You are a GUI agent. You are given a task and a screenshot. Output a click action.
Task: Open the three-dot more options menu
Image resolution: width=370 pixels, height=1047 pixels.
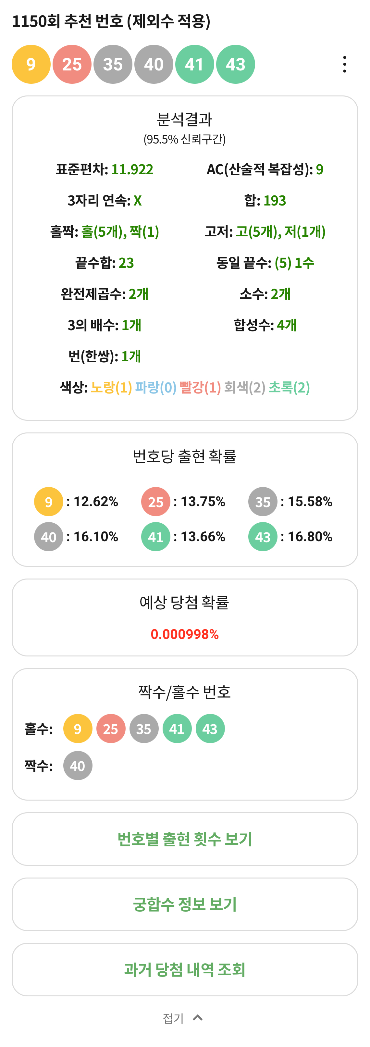point(344,64)
